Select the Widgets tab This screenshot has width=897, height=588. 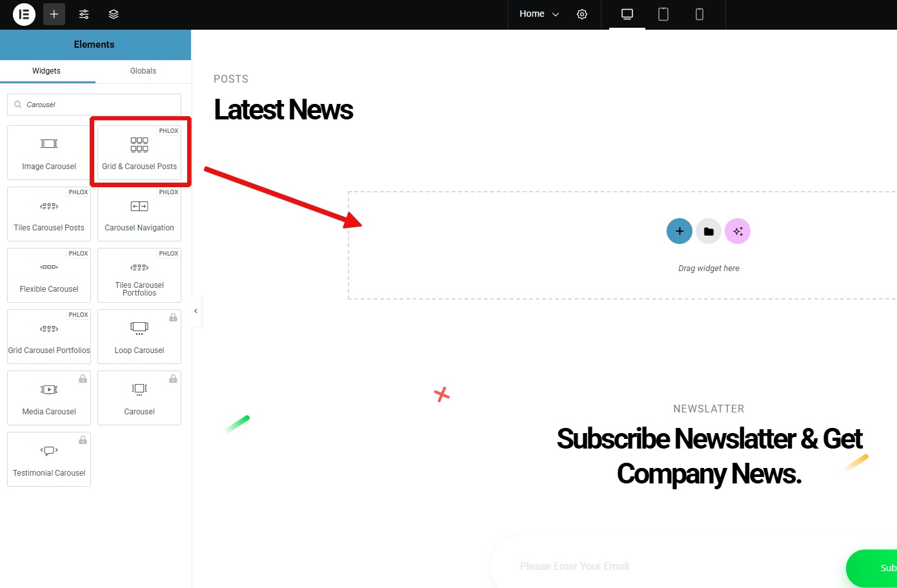(x=46, y=71)
